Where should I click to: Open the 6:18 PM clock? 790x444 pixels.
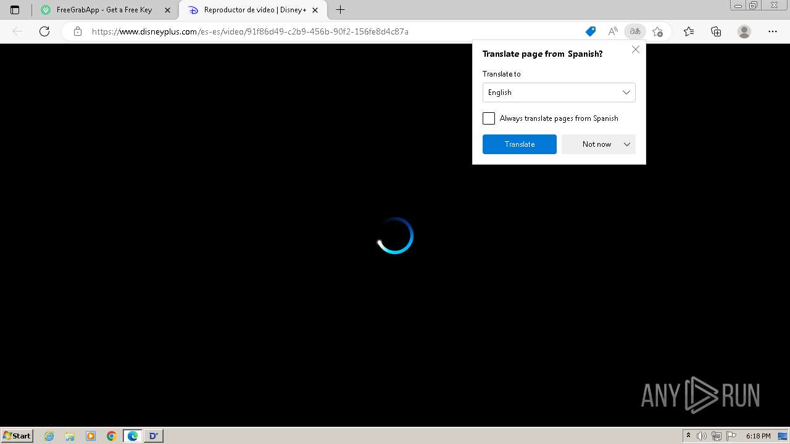(x=758, y=436)
